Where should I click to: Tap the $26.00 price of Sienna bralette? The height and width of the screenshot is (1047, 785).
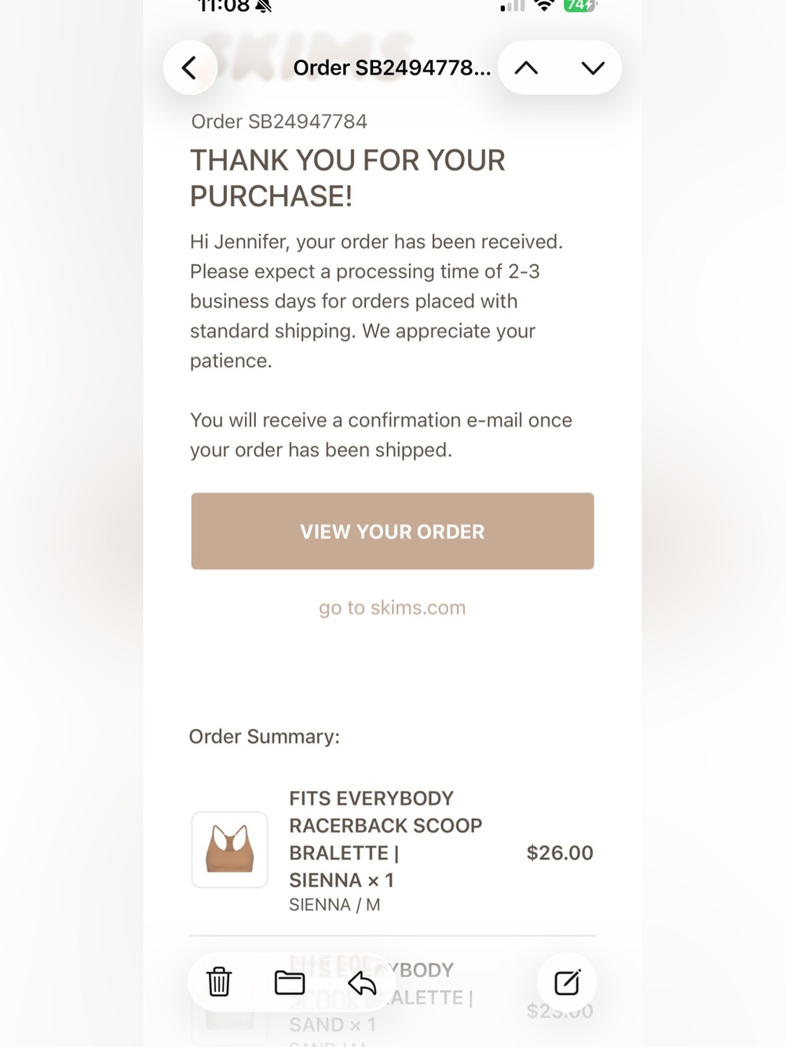click(x=560, y=853)
